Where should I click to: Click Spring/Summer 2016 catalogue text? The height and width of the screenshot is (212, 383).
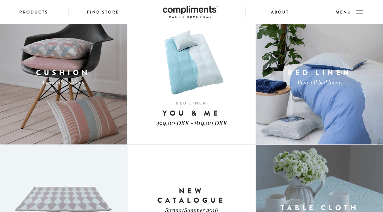coord(191,210)
